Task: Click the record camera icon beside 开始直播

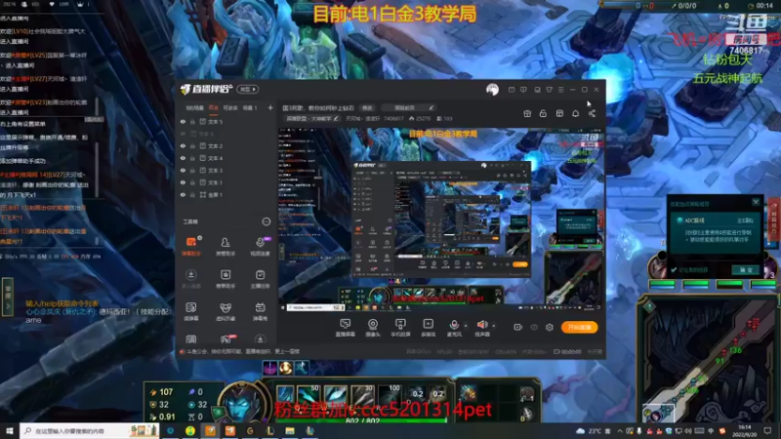Action: (x=518, y=328)
